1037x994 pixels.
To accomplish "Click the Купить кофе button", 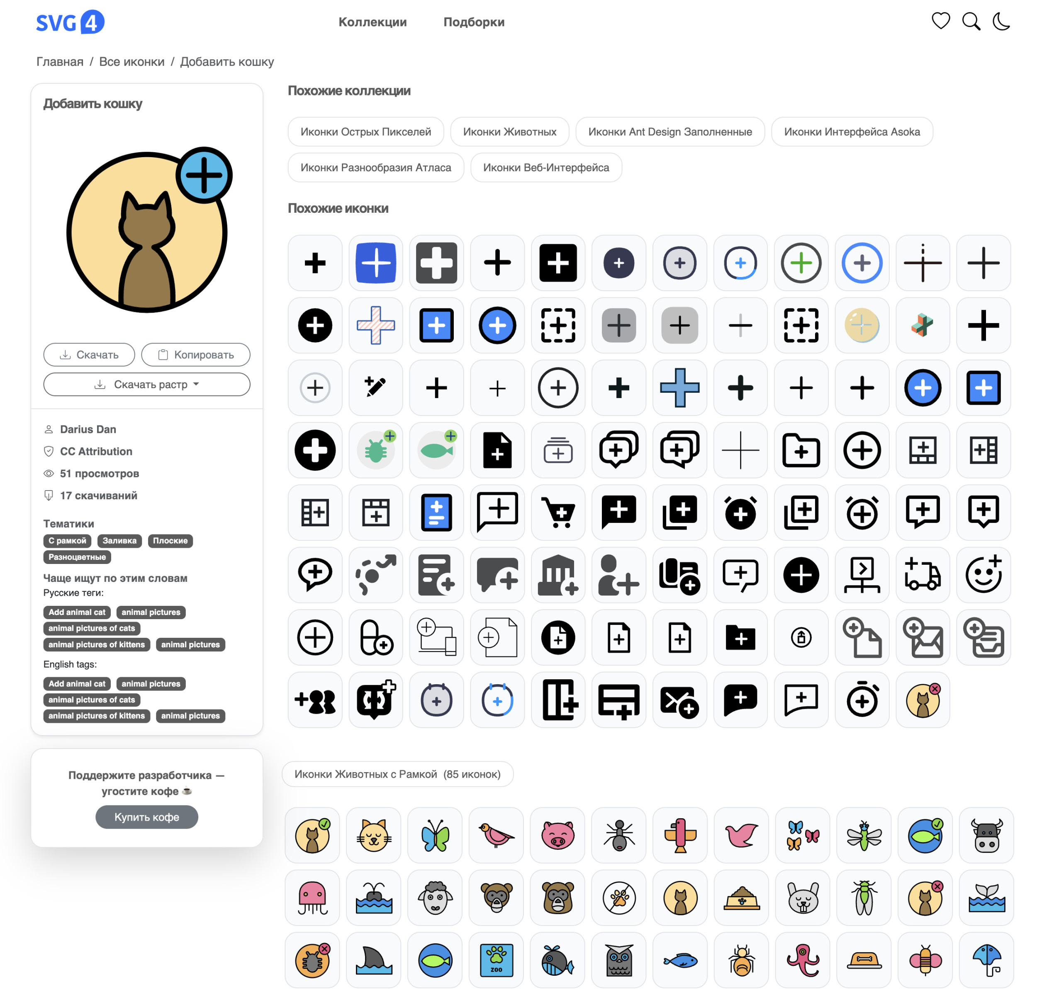I will 146,817.
